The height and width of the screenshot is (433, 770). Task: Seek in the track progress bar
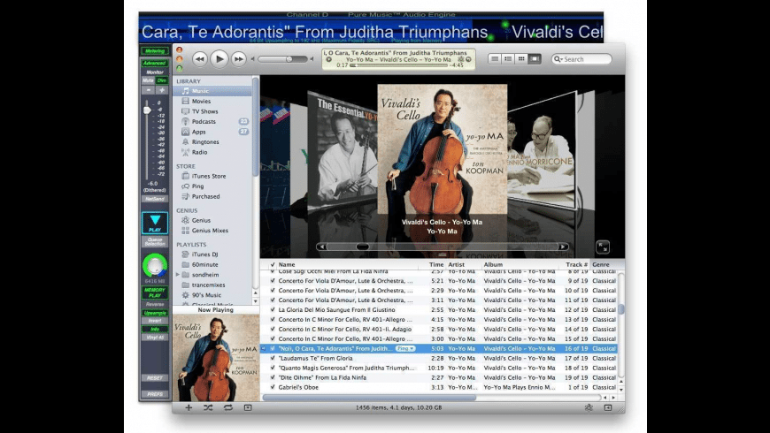(x=400, y=65)
